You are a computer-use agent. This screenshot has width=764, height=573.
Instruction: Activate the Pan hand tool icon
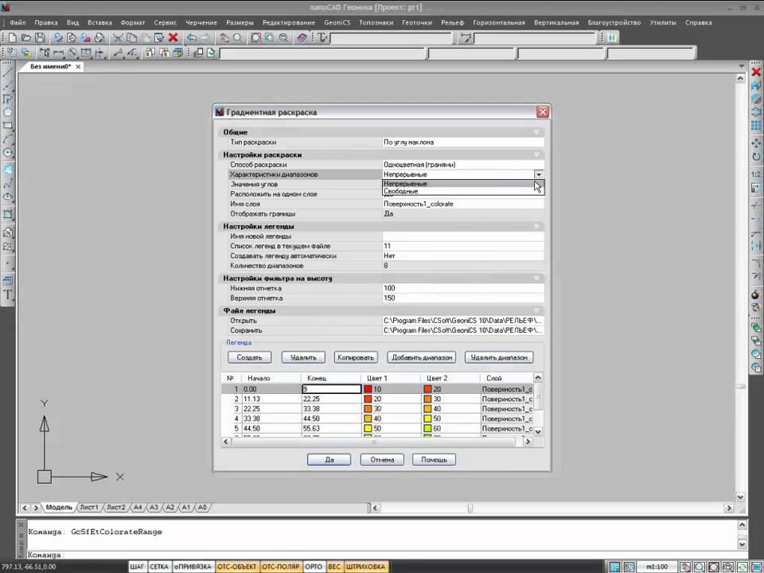pos(224,37)
